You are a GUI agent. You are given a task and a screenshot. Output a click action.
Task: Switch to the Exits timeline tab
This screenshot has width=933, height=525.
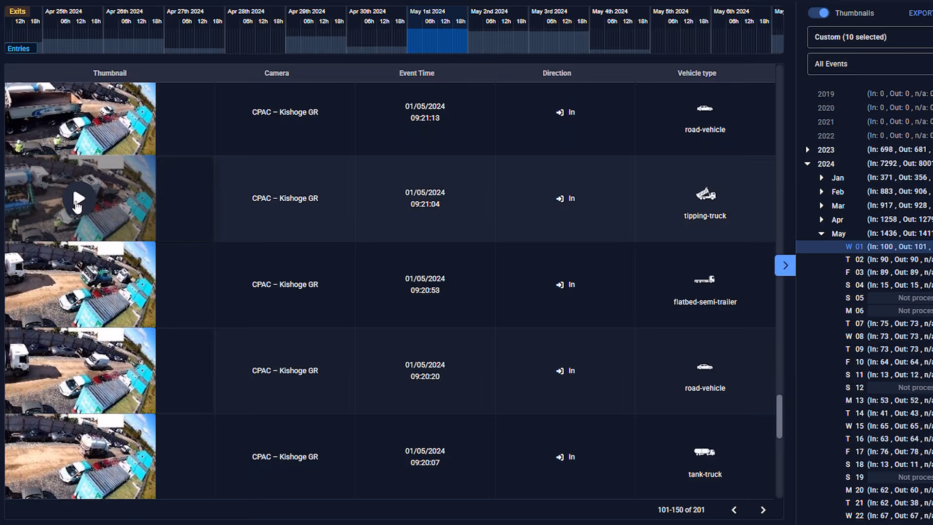click(x=17, y=11)
